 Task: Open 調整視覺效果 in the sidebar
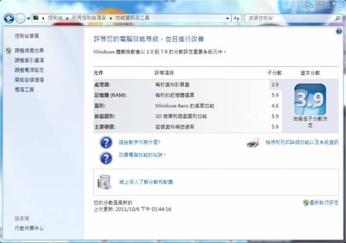[x=29, y=50]
